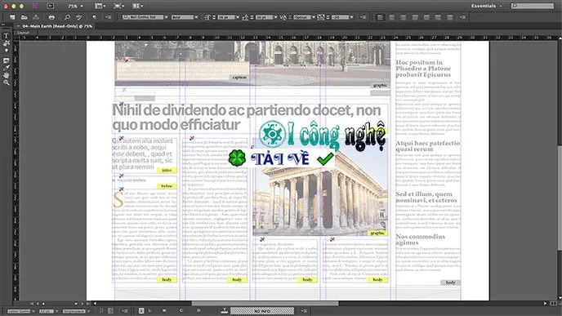The height and width of the screenshot is (316, 562).
Task: Go to previous page arrow
Action: pos(38,304)
